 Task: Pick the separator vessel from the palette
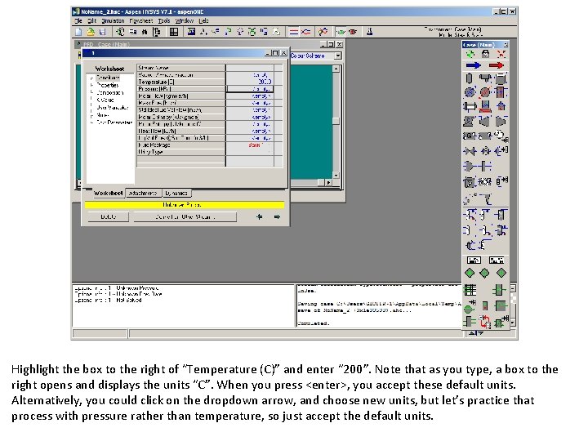click(469, 78)
